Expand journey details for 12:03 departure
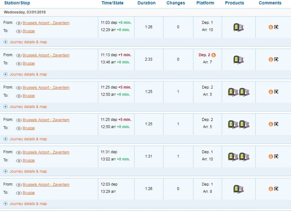Image resolution: width=291 pixels, height=211 pixels. pyautogui.click(x=25, y=204)
